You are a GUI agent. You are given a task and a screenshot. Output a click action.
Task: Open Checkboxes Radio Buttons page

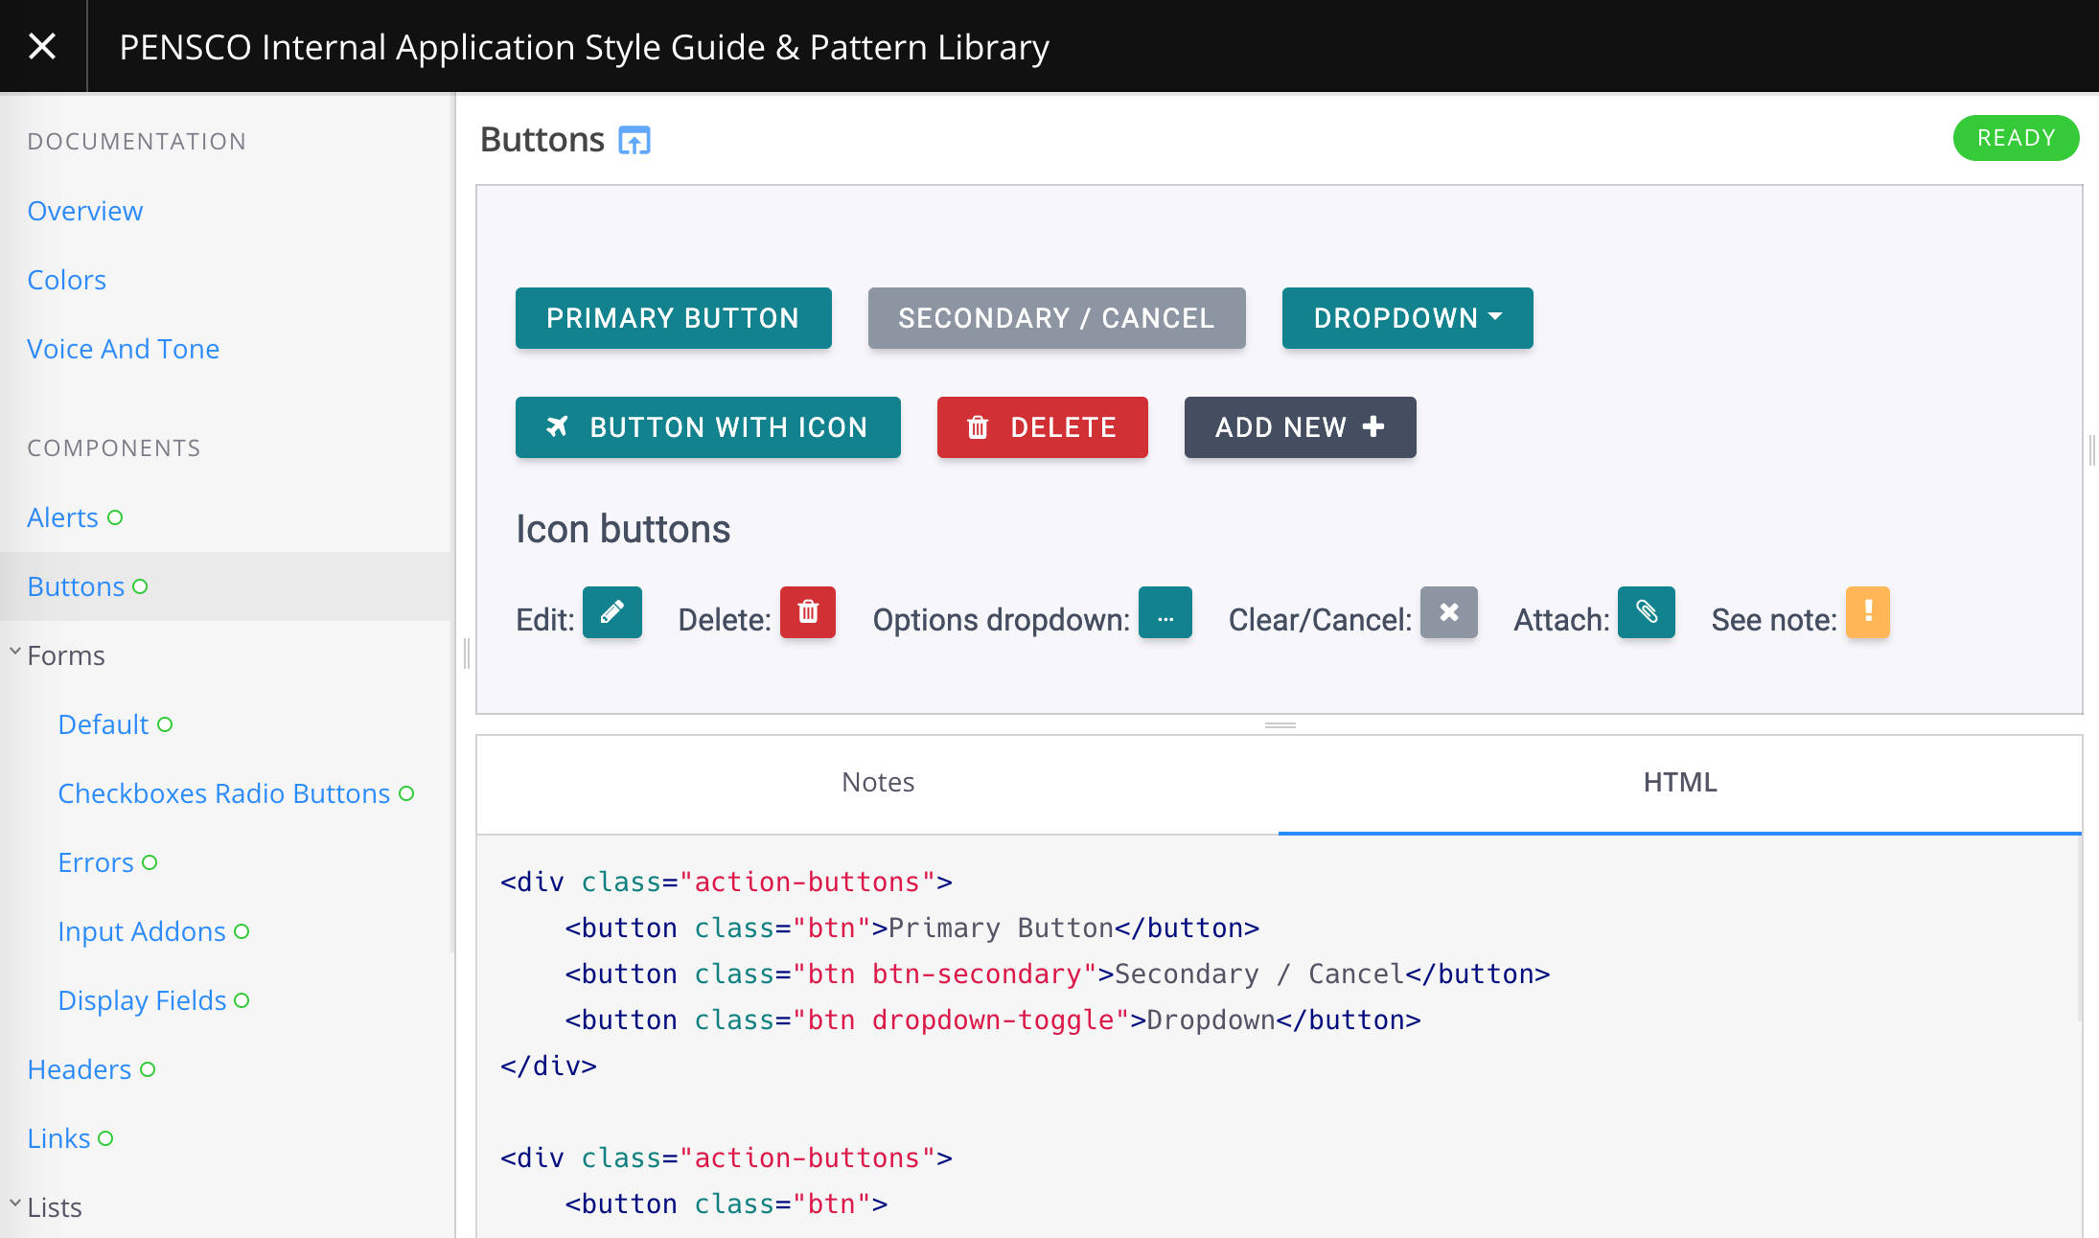[224, 793]
